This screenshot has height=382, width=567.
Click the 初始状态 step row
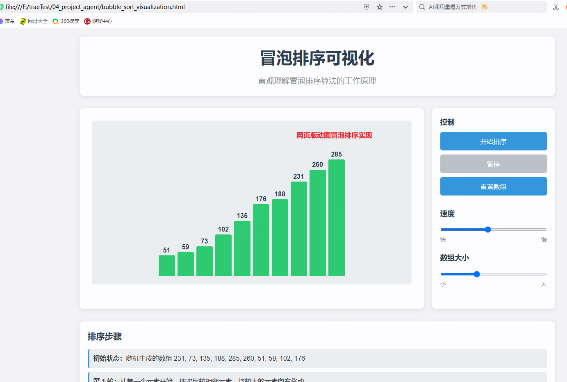tap(317, 359)
